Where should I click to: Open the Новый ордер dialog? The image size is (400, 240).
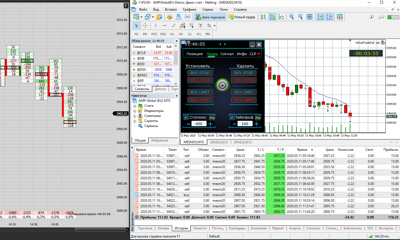pyautogui.click(x=242, y=17)
